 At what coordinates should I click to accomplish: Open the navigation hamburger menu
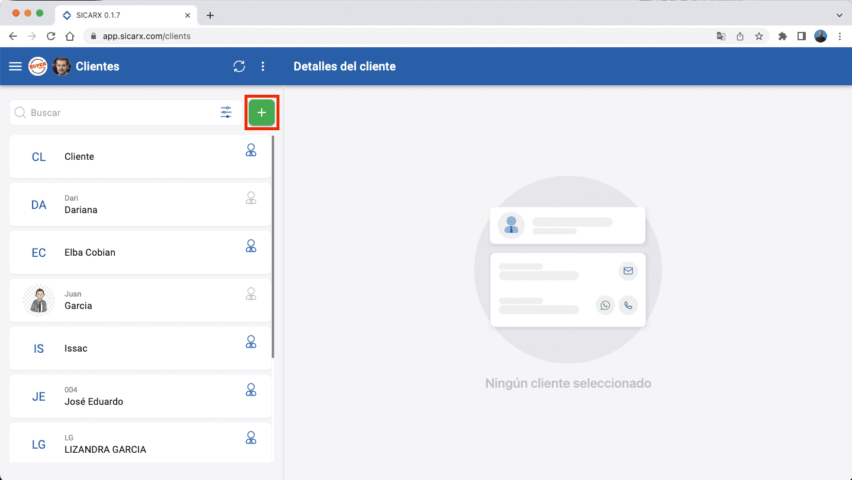[x=15, y=66]
